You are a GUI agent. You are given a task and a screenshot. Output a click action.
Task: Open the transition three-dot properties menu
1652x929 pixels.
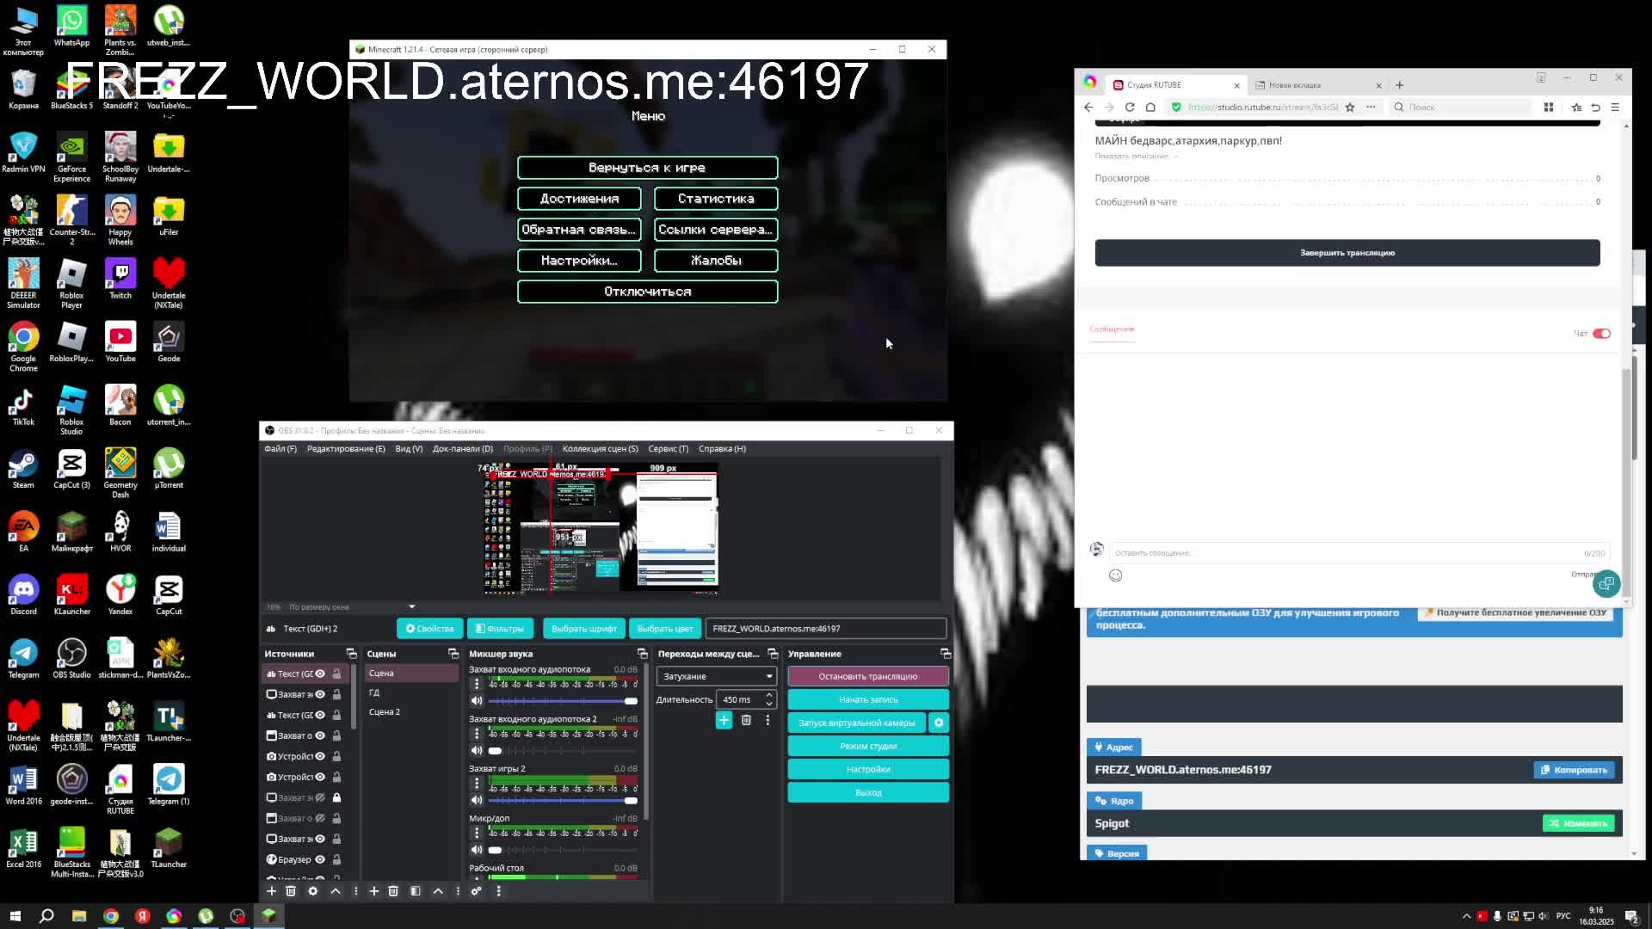[768, 720]
